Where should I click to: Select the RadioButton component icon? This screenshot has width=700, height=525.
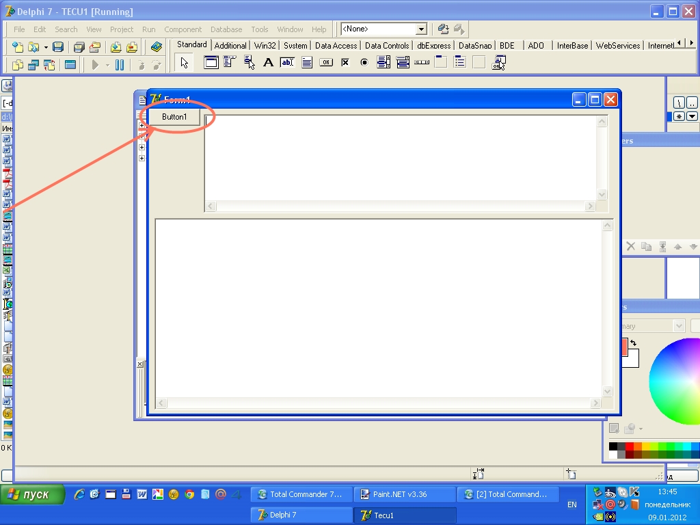(364, 62)
